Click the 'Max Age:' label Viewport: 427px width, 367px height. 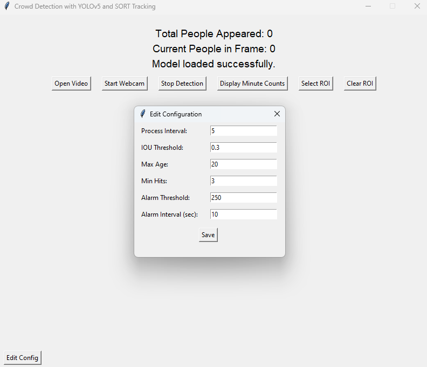click(x=155, y=164)
